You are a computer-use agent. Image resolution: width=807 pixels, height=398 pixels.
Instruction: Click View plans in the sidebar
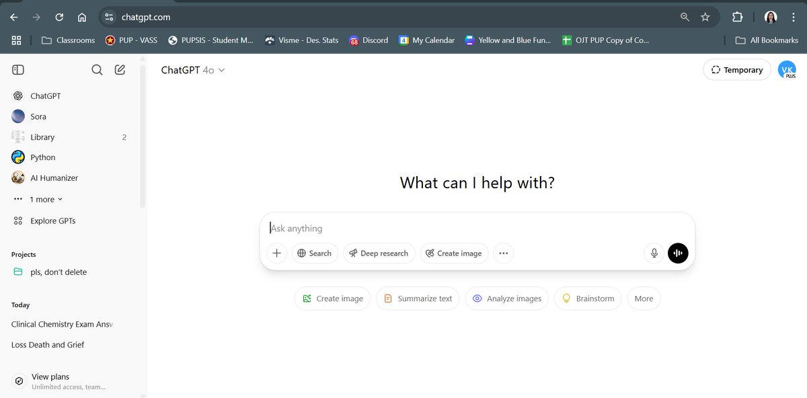tap(67, 381)
